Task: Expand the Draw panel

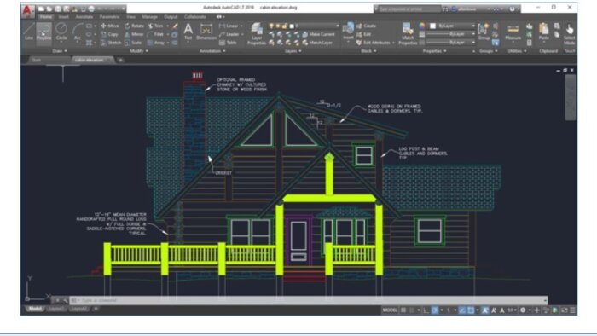Action: click(x=60, y=51)
